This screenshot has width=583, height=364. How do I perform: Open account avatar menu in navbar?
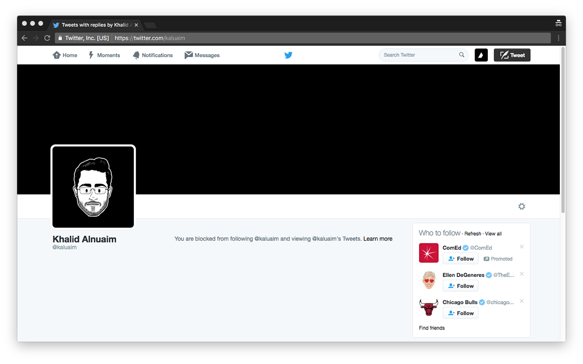(481, 55)
